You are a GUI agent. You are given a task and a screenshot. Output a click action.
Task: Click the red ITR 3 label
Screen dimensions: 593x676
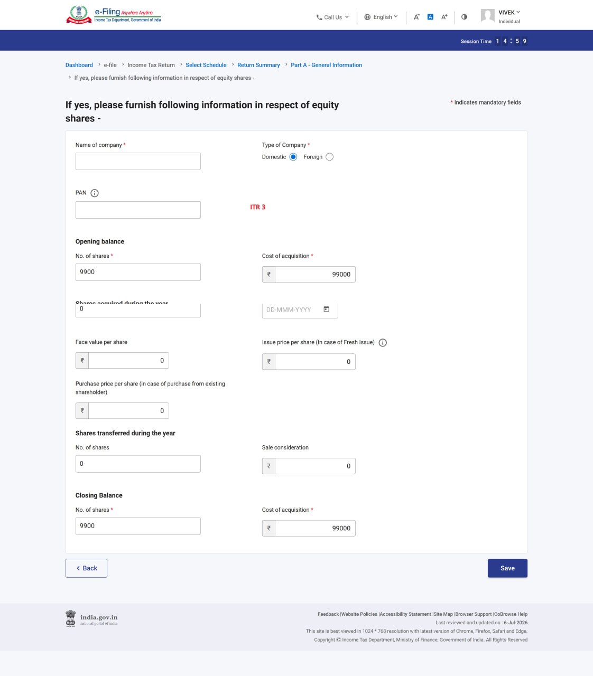click(x=258, y=207)
